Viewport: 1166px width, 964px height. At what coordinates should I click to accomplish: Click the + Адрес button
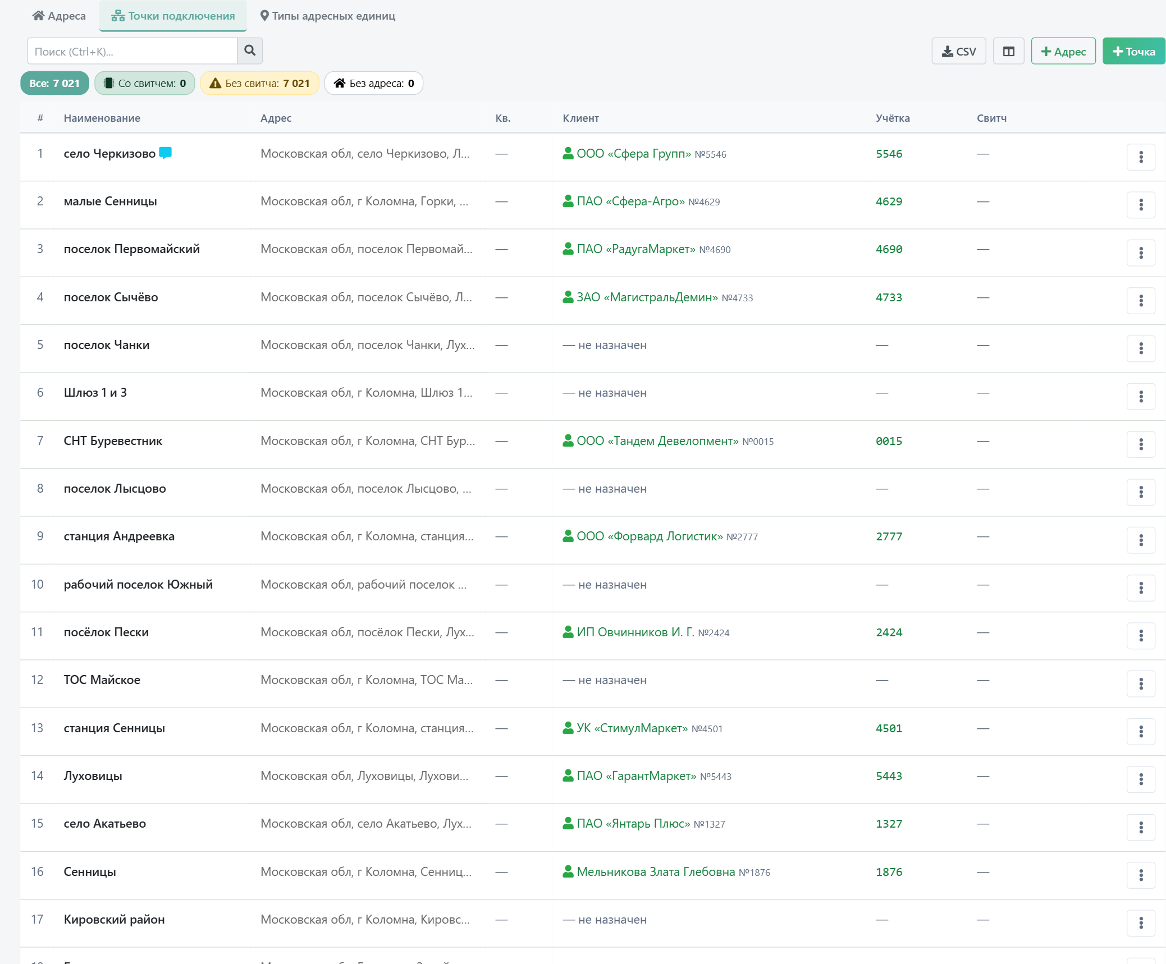coord(1063,51)
